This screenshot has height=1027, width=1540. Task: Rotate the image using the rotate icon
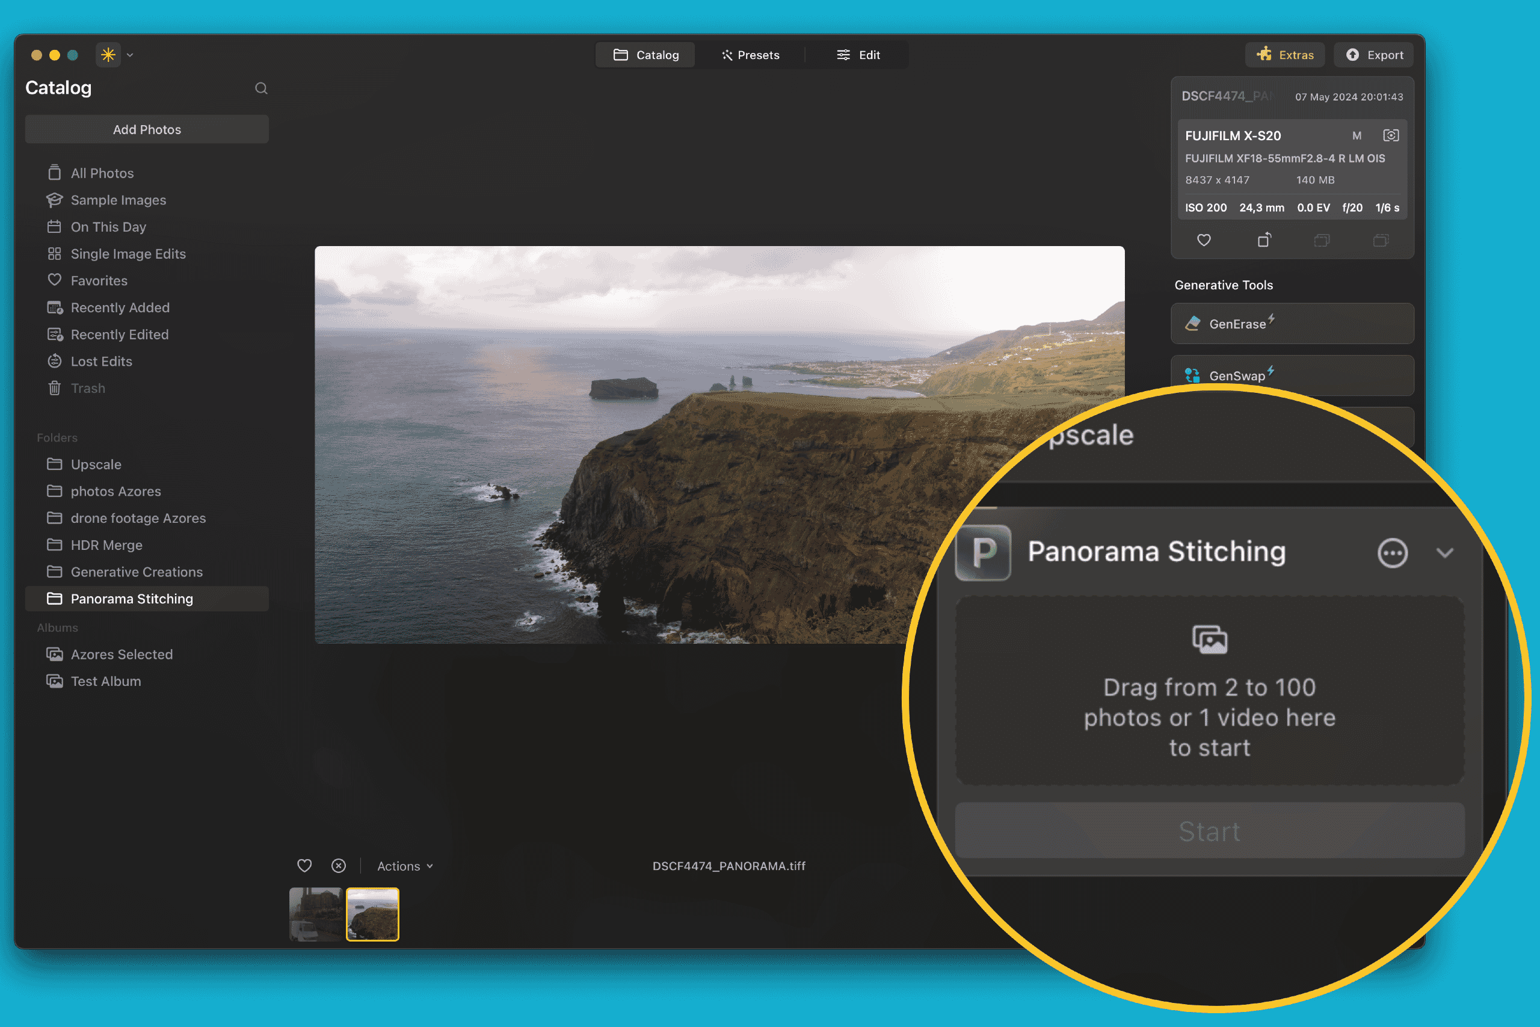pos(1264,239)
